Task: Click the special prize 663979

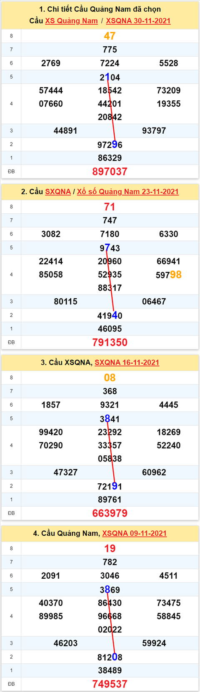Action: 110,513
